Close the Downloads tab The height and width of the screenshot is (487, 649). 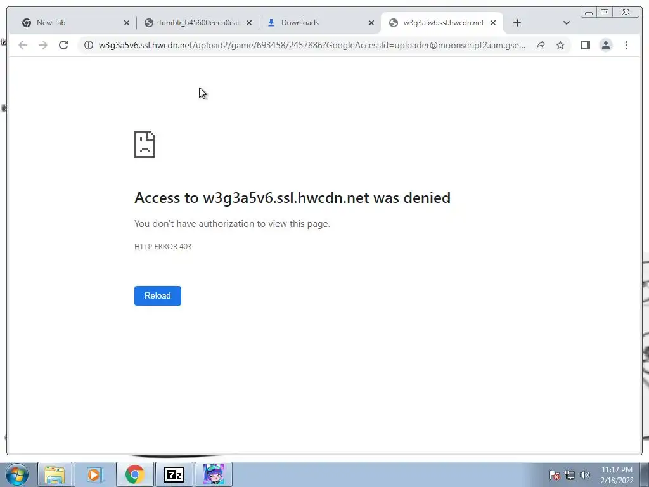[x=371, y=23]
